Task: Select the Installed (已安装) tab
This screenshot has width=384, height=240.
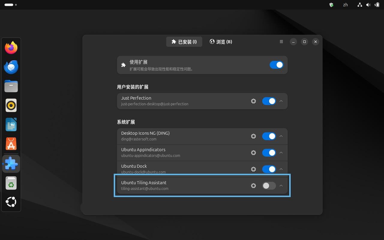Action: coord(184,42)
